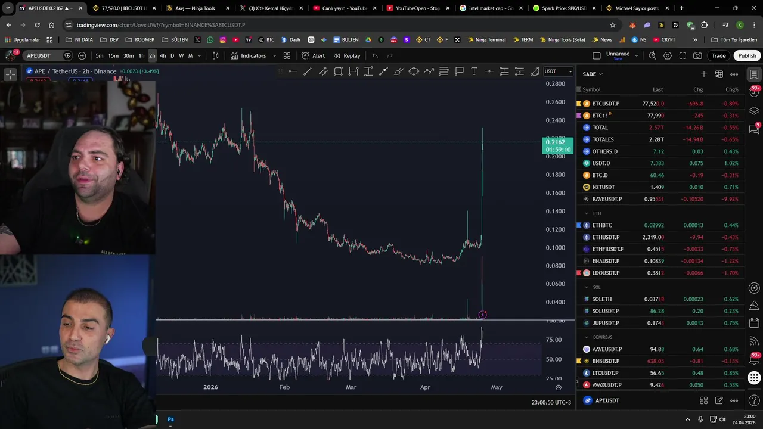The width and height of the screenshot is (763, 429).
Task: Open watchlist panel icon in right sidebar
Action: 754,74
